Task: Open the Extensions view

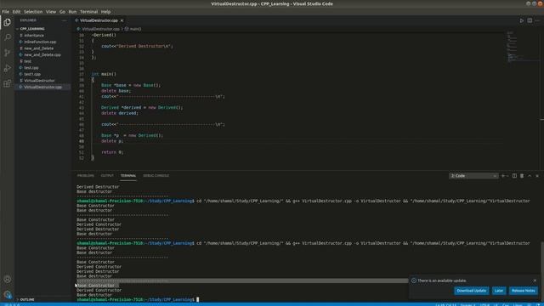Action: [x=8, y=83]
